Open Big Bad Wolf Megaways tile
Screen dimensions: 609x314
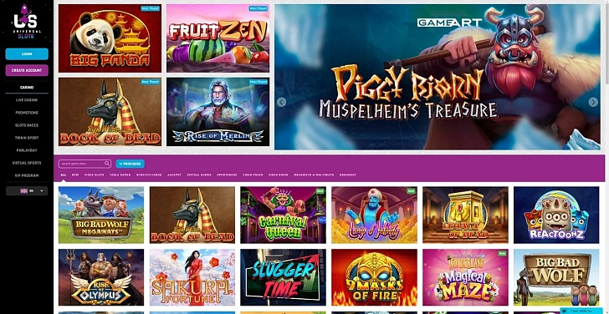101,215
